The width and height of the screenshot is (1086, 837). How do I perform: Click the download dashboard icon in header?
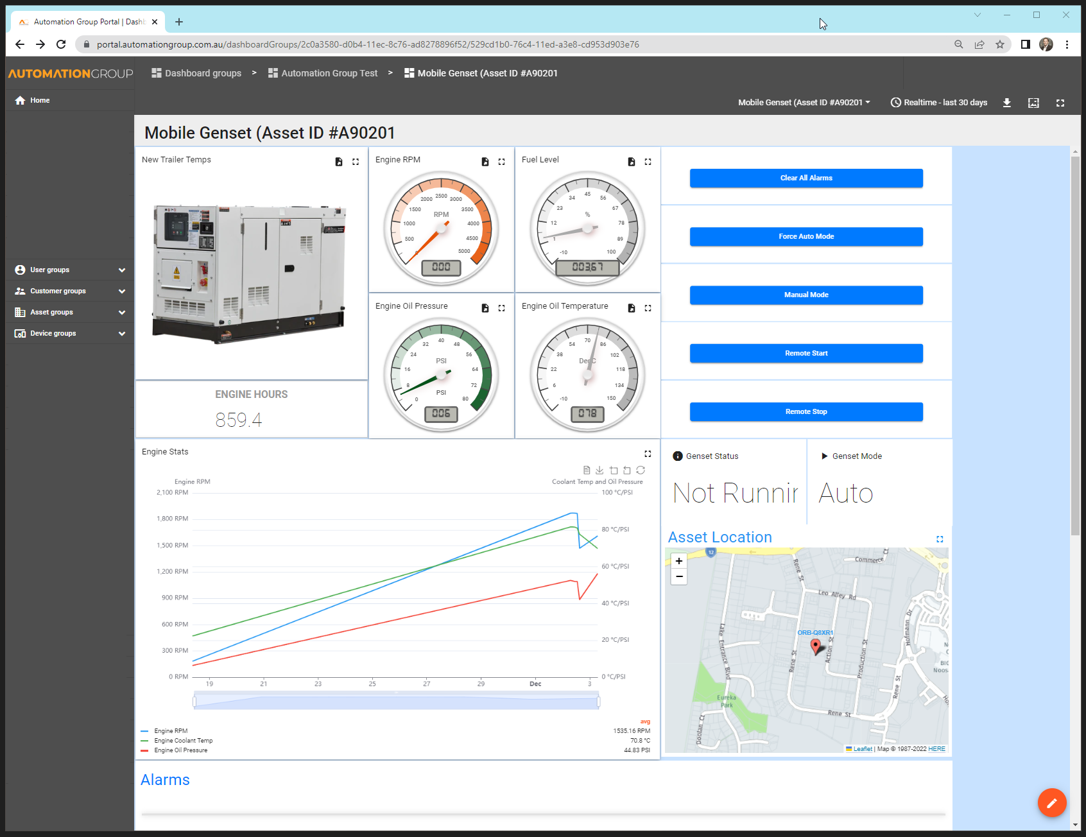point(1006,103)
